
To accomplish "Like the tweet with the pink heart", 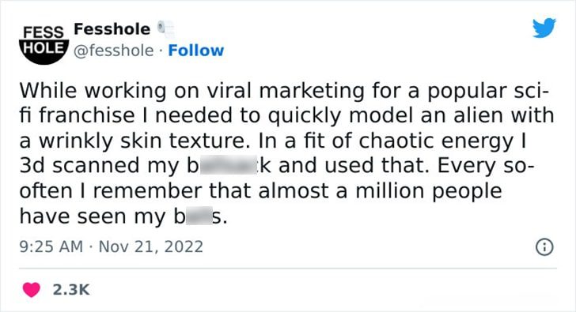I will [x=31, y=290].
